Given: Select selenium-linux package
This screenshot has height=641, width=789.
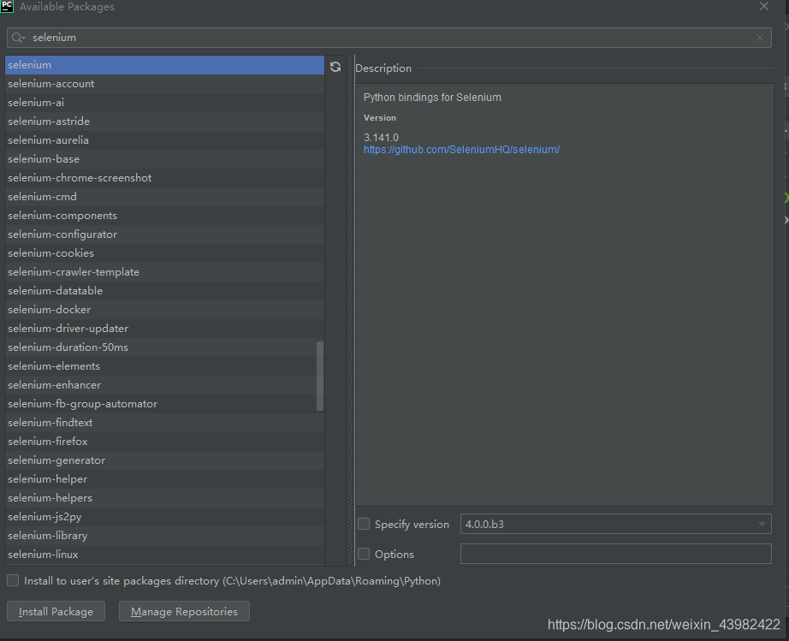Looking at the screenshot, I should click(164, 555).
